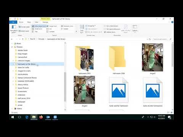Select library history folder in tree

click(23, 84)
